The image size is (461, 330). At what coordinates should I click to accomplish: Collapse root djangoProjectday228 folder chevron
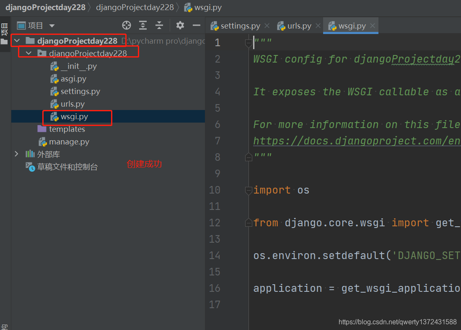[x=17, y=41]
